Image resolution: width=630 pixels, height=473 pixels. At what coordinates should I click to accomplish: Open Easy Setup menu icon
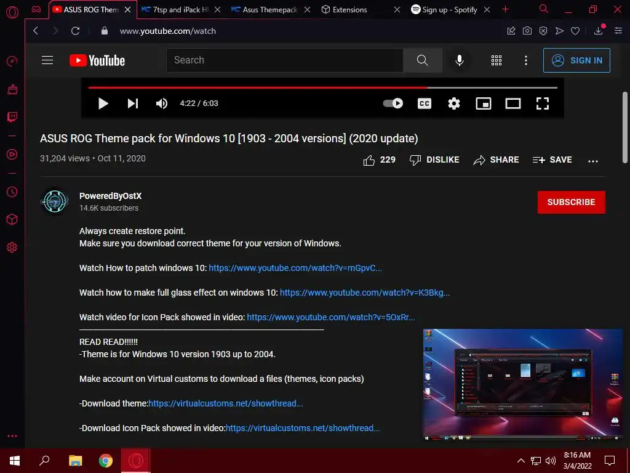coord(618,31)
